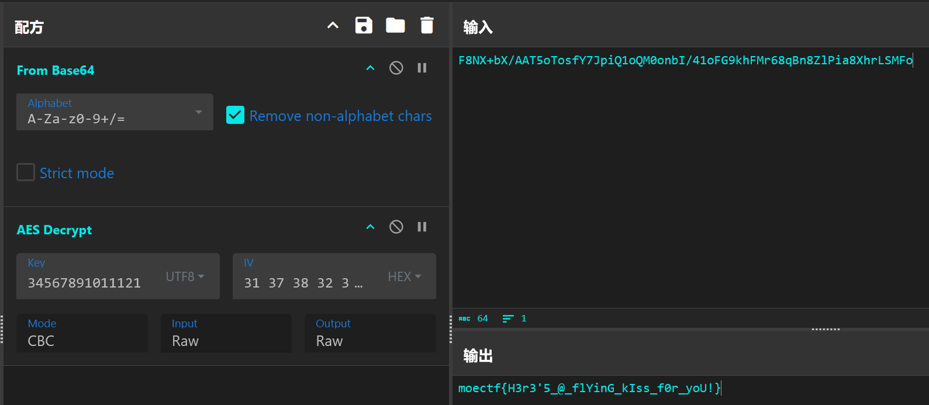Enable the Strict mode checkbox
This screenshot has width=929, height=405.
26,172
